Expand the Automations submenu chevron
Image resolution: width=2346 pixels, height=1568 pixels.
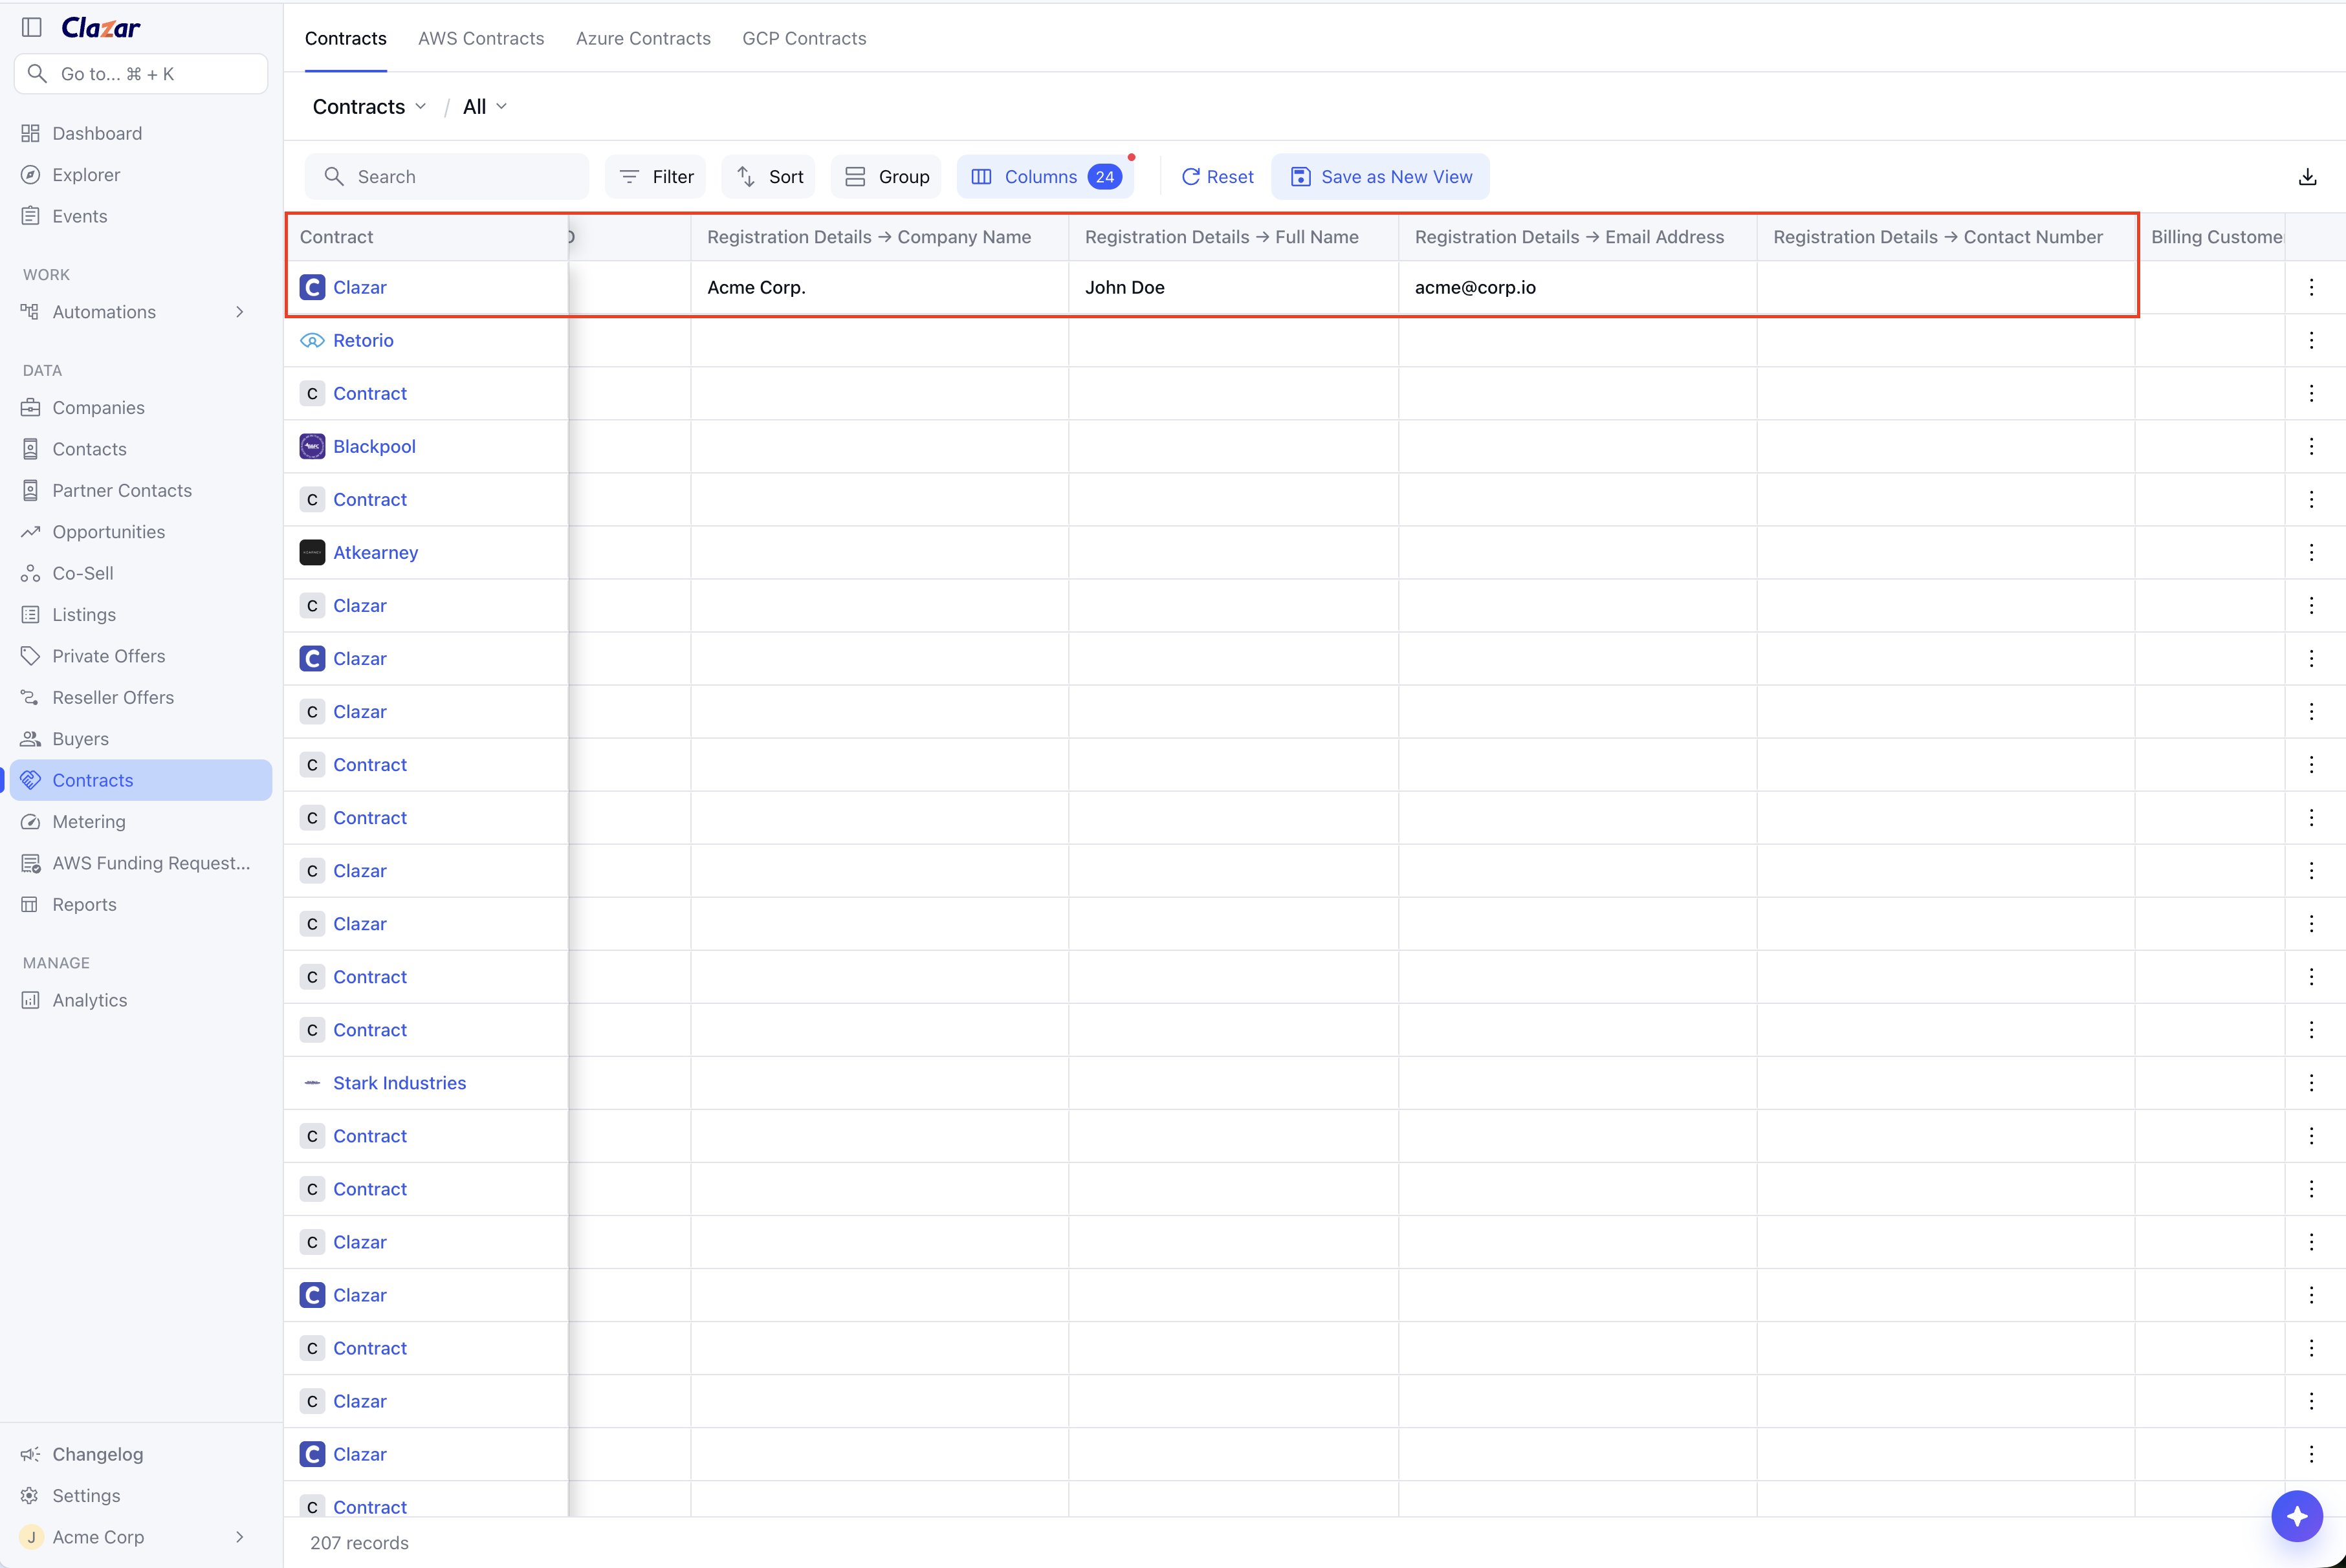coord(239,312)
